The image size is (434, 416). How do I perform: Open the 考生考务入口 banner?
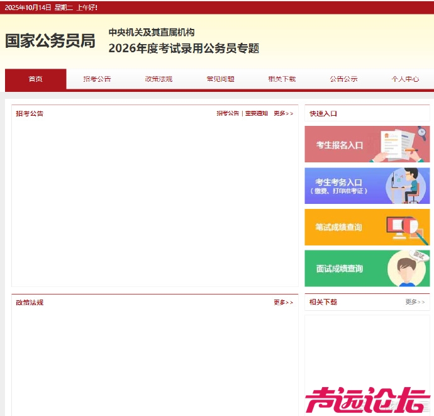tap(367, 186)
